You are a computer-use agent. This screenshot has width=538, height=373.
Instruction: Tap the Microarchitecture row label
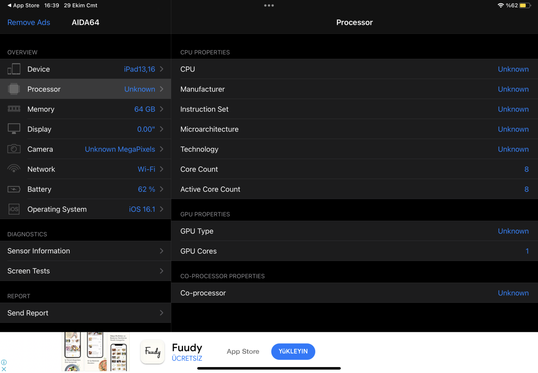tap(209, 129)
